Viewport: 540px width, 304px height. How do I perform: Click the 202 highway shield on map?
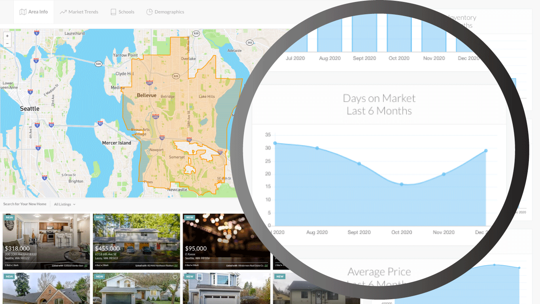pyautogui.click(x=249, y=42)
